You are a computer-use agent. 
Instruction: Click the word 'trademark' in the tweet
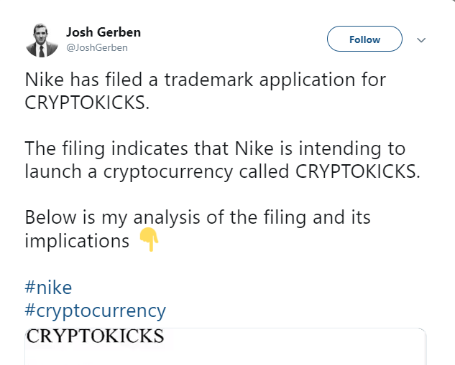point(208,80)
